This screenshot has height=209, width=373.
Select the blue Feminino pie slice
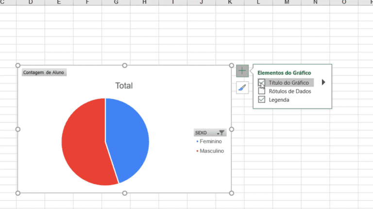point(128,137)
